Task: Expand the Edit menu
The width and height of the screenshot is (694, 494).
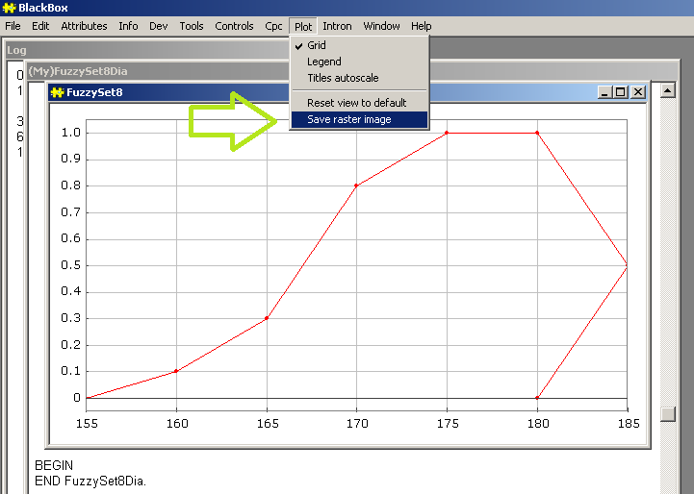Action: [40, 26]
